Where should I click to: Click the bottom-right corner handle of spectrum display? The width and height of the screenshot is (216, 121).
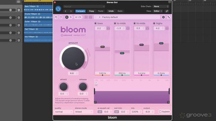[x=168, y=102]
